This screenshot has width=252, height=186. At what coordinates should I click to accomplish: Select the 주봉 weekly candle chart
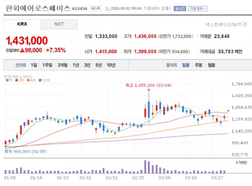coord(199,65)
